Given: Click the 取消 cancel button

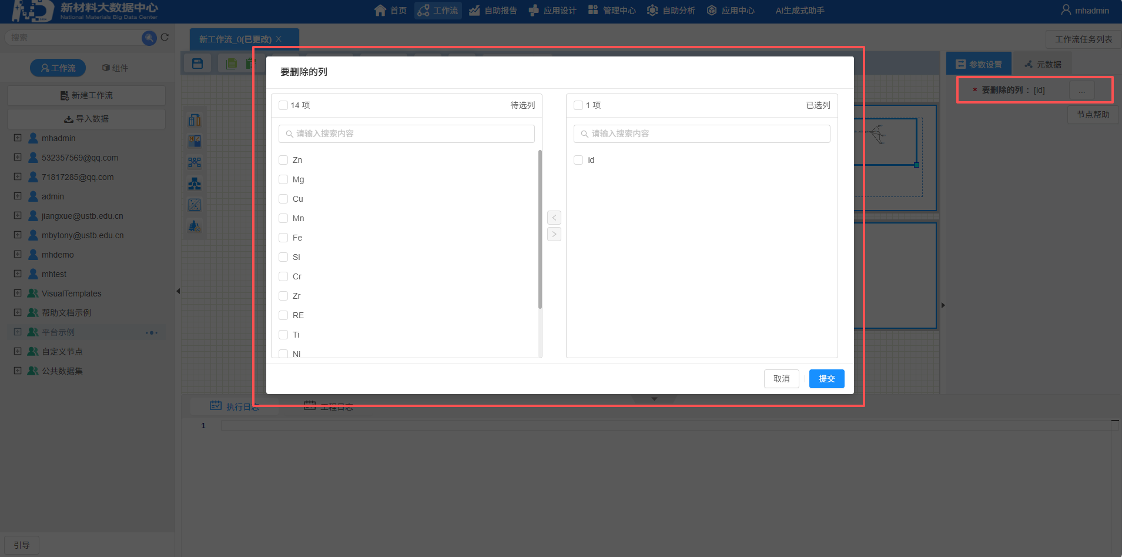Looking at the screenshot, I should [x=781, y=379].
